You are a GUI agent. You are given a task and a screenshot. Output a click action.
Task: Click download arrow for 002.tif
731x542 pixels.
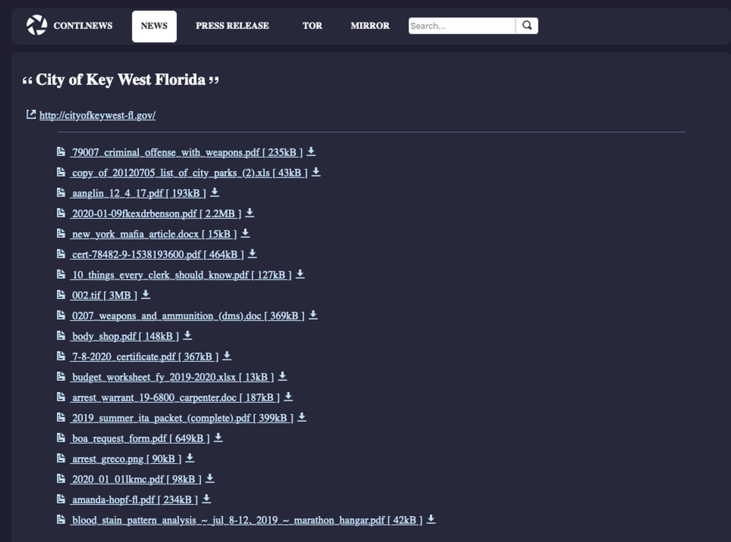(x=146, y=295)
